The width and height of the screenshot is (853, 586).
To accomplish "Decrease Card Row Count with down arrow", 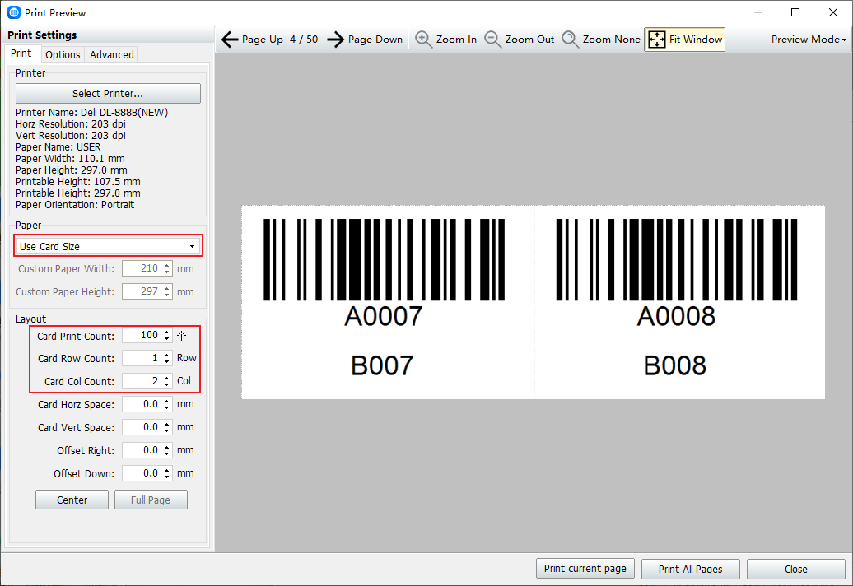I will pyautogui.click(x=167, y=362).
